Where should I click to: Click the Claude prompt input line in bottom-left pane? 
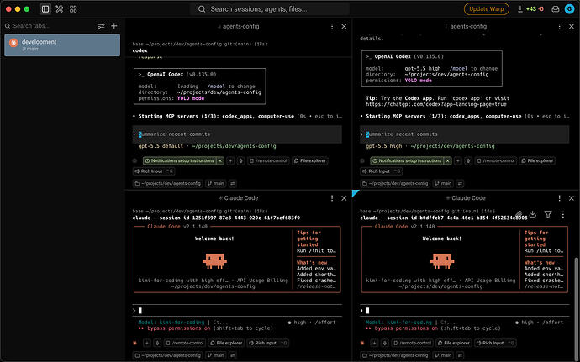pyautogui.click(x=237, y=311)
